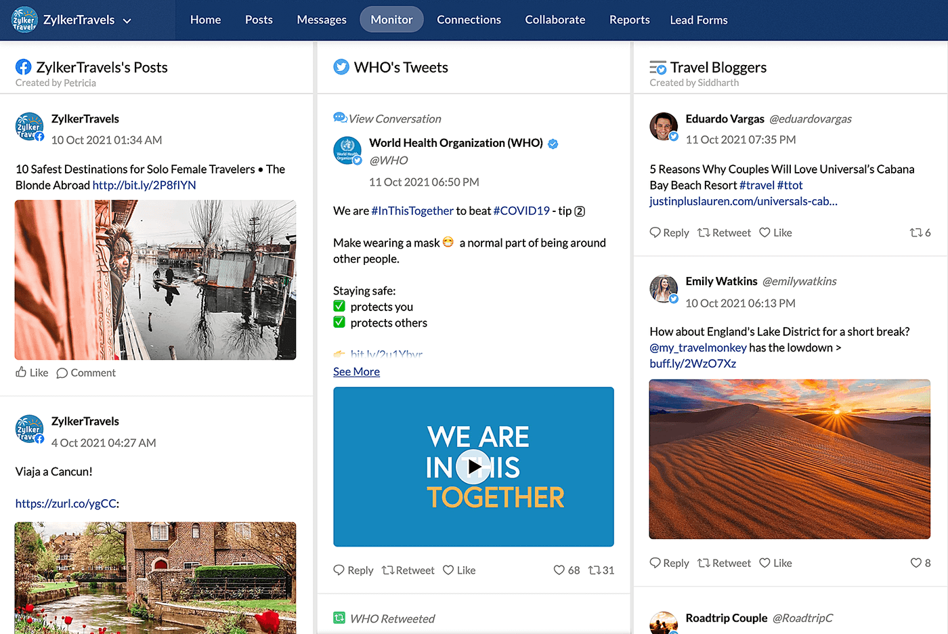Viewport: 948px width, 634px height.
Task: Click the WHO Retweeted icon
Action: [x=339, y=618]
